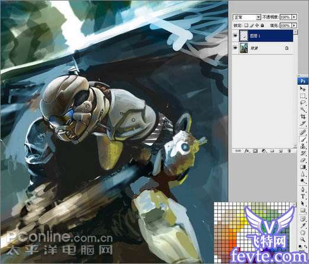Create new adjustment layer in Layers panel
Viewport: 309px width, 264px height.
pos(264,151)
